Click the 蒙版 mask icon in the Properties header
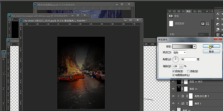 point(171,16)
